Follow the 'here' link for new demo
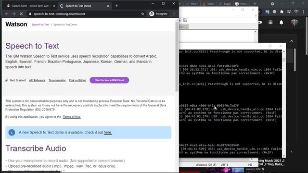This screenshot has width=308, height=173. click(108, 133)
